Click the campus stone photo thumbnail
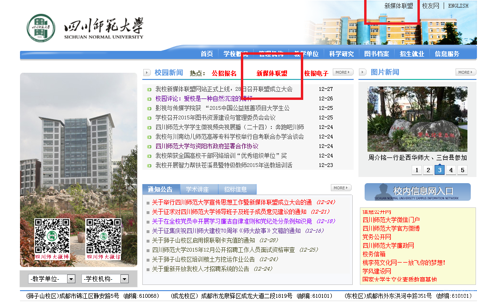Viewport: 496px width, 303px height. 417,119
